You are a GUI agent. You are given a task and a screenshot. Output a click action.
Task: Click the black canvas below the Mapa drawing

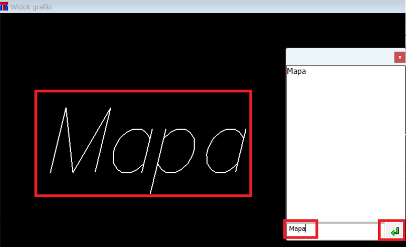(142, 221)
